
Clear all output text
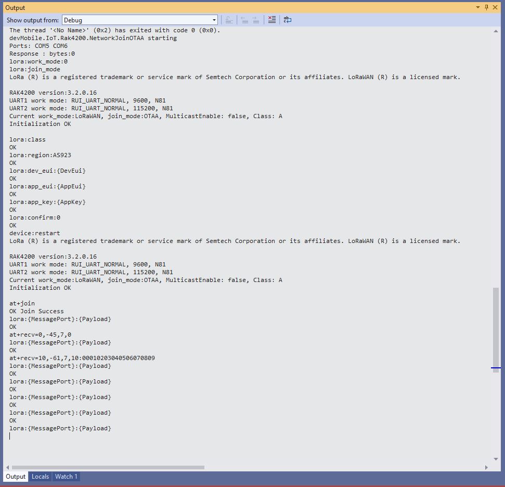click(271, 20)
